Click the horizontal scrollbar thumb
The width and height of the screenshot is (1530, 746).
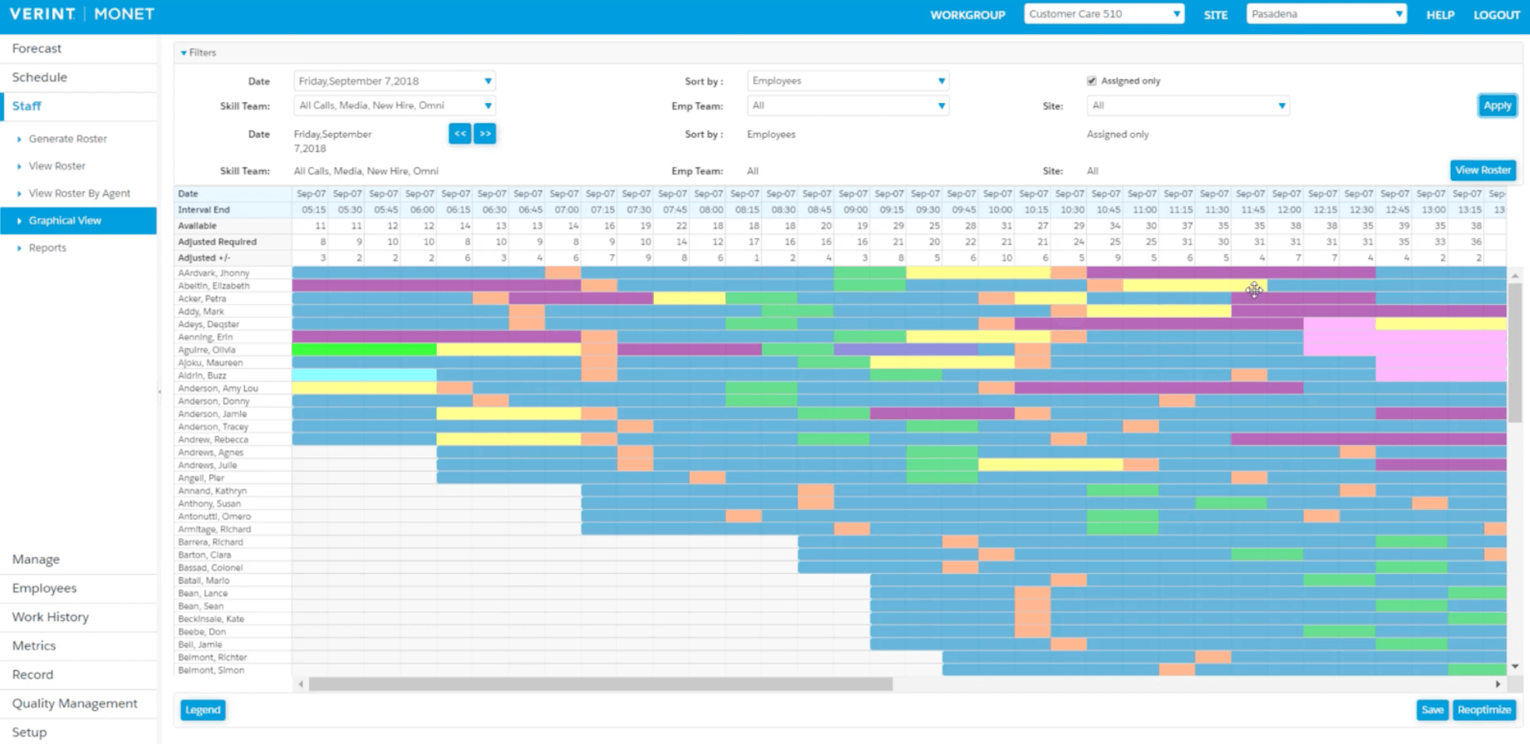point(600,684)
